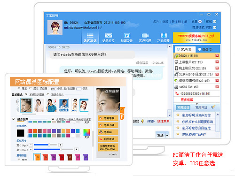Open the 快捷菜单 quick menu
The image size is (235, 176).
point(164,121)
